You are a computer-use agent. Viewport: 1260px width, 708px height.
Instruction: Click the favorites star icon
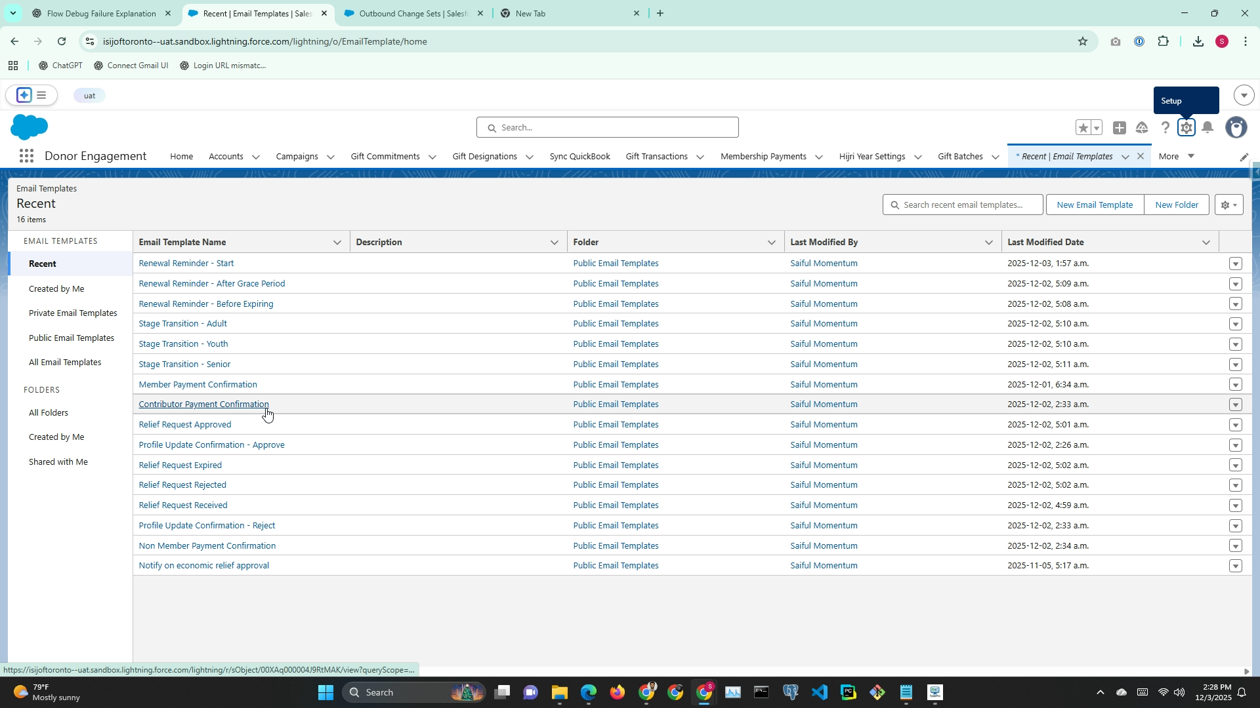(1083, 128)
